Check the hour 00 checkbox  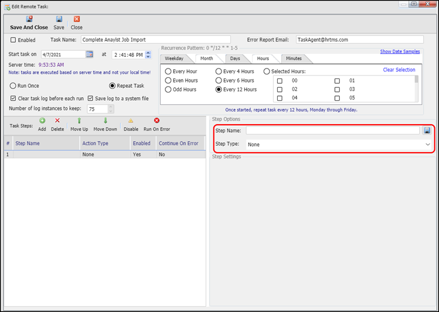(279, 81)
